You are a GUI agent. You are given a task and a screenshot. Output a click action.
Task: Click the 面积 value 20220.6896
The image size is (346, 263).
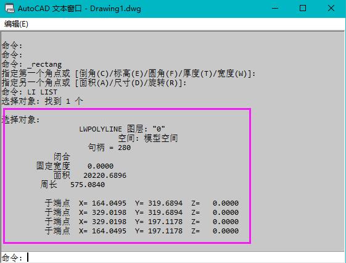tap(105, 175)
